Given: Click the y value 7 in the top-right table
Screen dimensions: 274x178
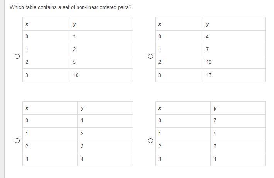Looking at the screenshot, I should tap(208, 50).
